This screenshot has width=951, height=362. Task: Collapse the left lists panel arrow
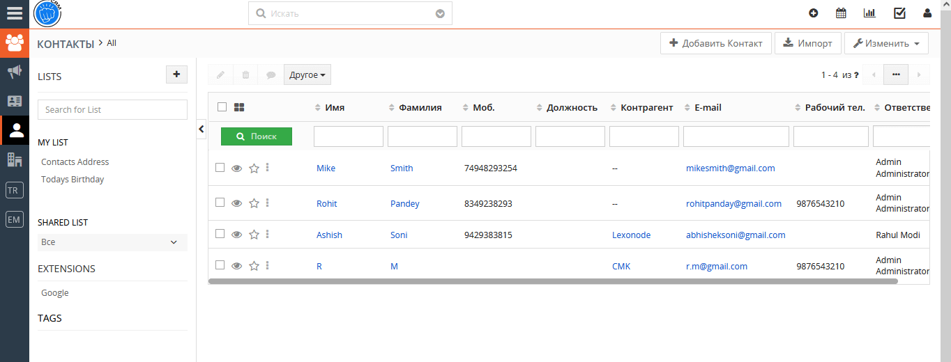201,129
